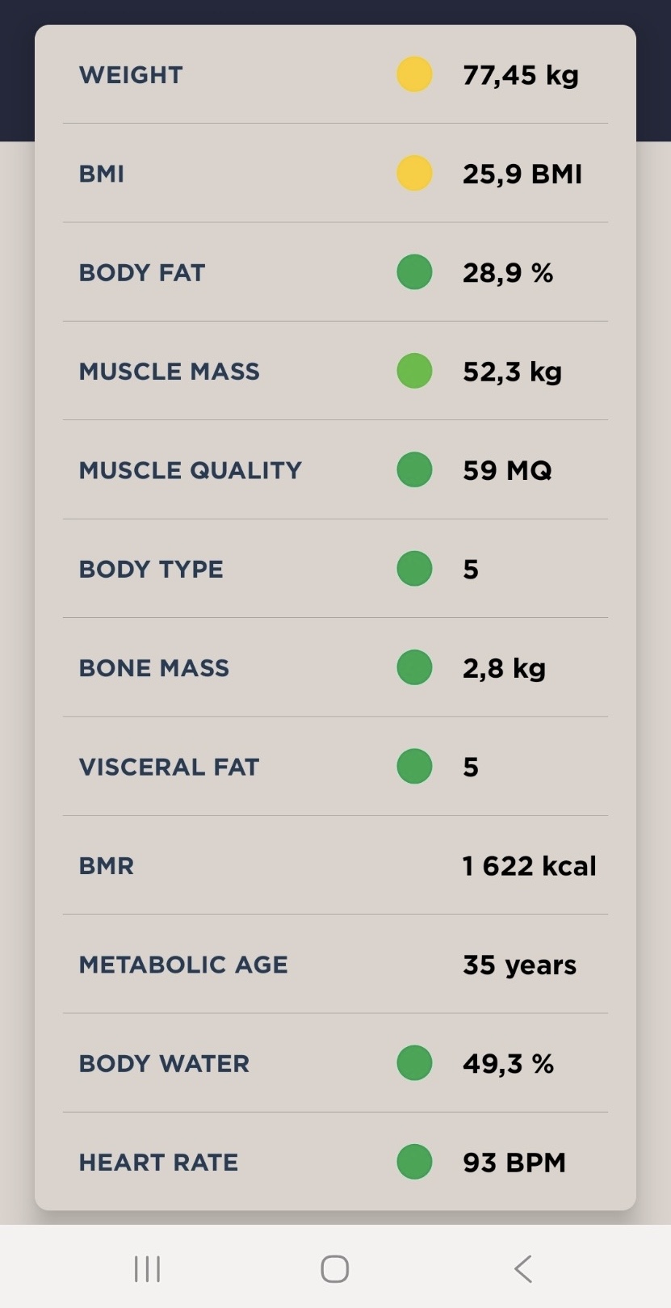Tap the Visceral Fat green dot
671x1308 pixels.
click(x=414, y=766)
